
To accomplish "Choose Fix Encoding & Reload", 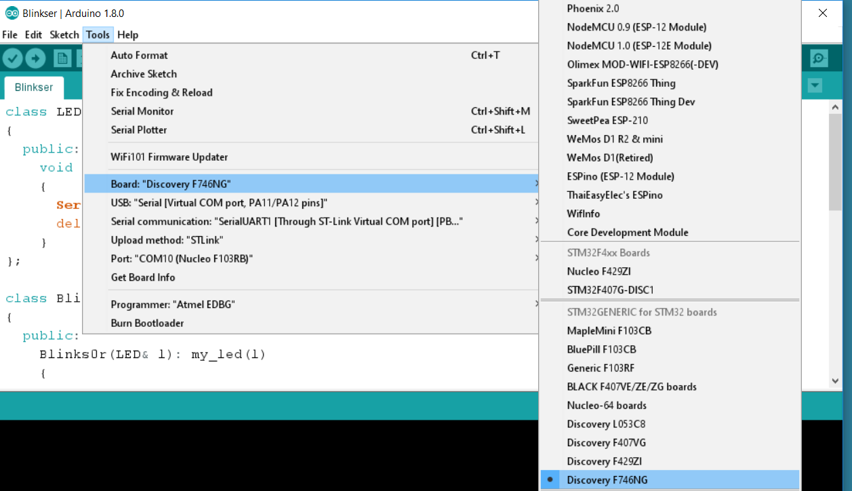I will (311, 92).
